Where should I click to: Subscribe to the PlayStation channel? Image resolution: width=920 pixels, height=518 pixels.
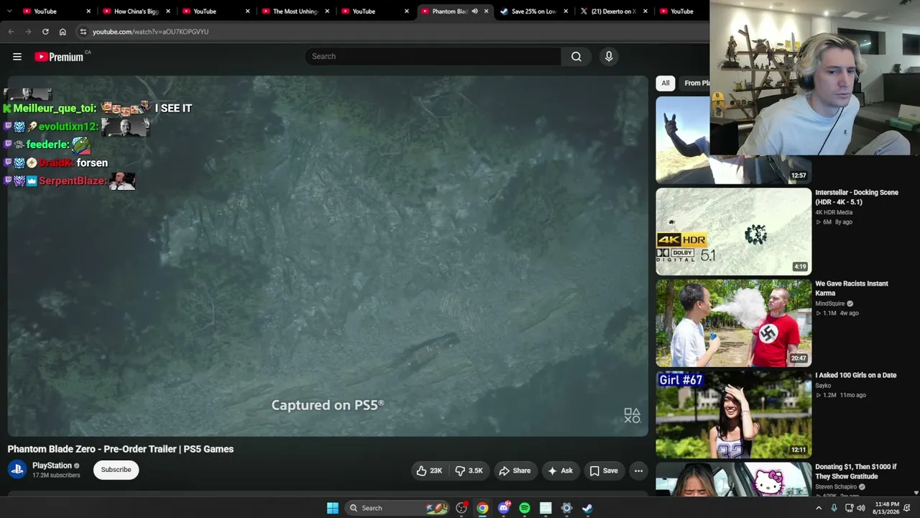(x=116, y=470)
